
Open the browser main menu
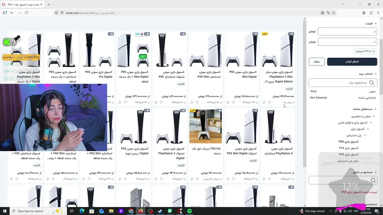click(x=378, y=13)
